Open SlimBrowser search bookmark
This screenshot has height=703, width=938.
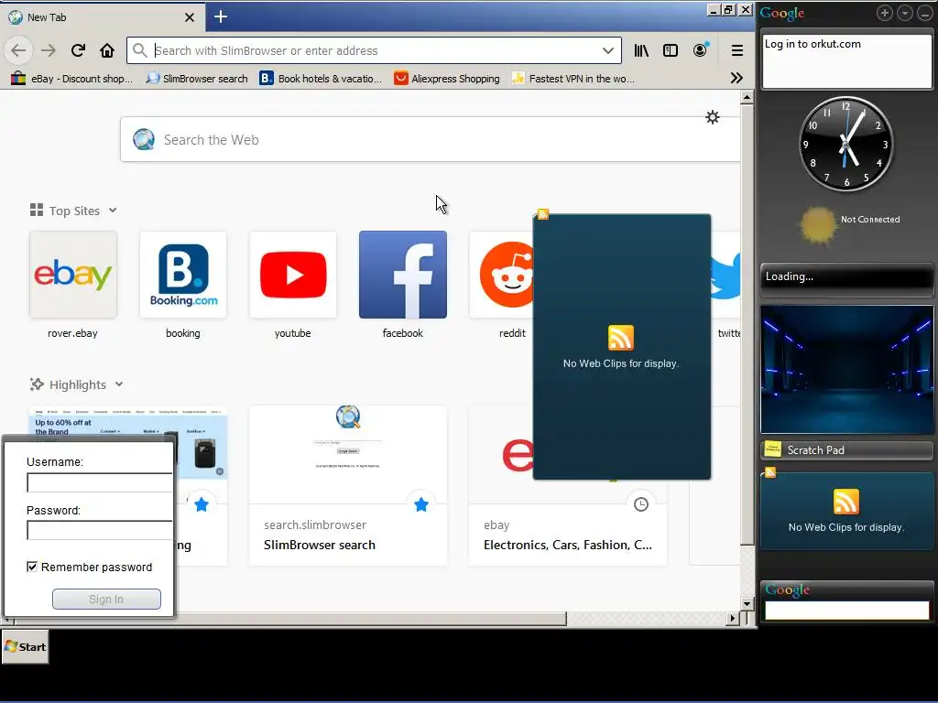click(x=197, y=79)
